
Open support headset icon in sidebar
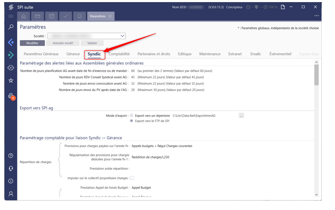[x=11, y=168]
